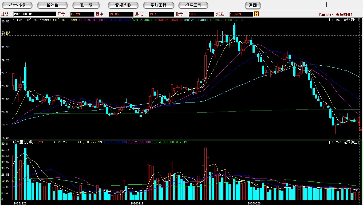Click the red [301246 宏源药业] header label
Screen dimensions: 363x205
point(336,15)
